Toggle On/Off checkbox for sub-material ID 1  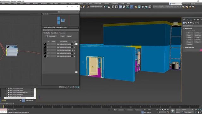(74, 44)
